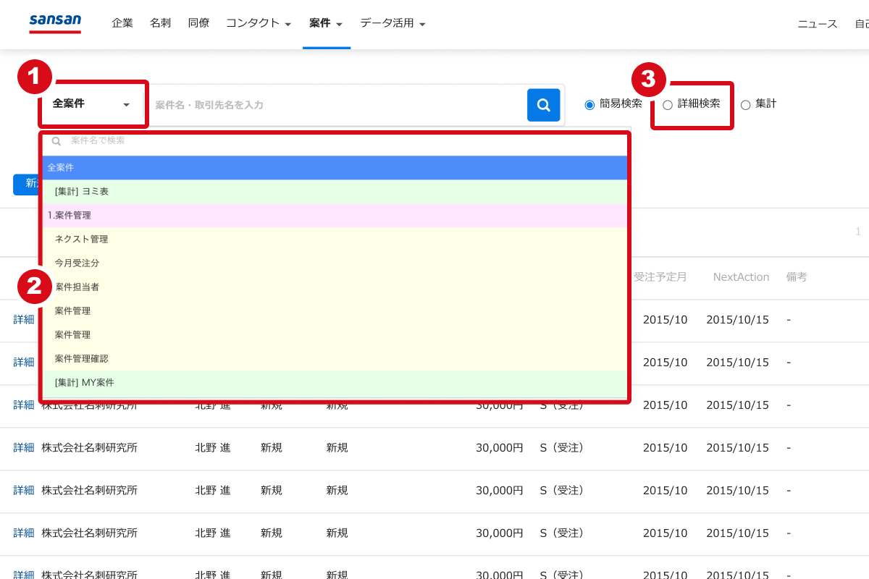
Task: Open the 企業 menu item
Action: pos(122,22)
